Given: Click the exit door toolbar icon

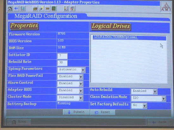Looking at the screenshot, I should 23,8.
